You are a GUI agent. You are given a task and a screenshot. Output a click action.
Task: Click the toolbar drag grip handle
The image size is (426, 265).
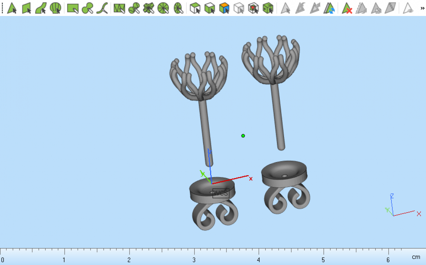(x=2, y=8)
